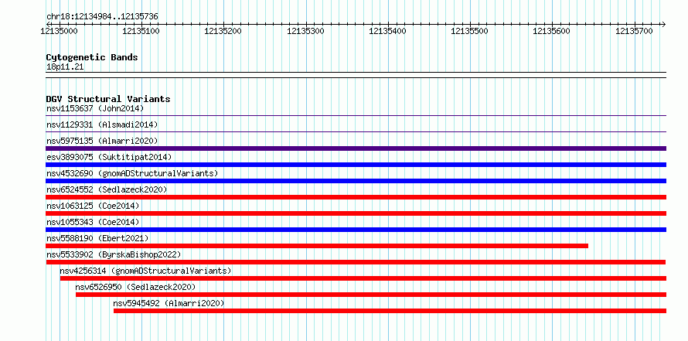Screen dimensions: 688x341
Task: Click the red bar under nsv5533902
Action: pyautogui.click(x=356, y=262)
